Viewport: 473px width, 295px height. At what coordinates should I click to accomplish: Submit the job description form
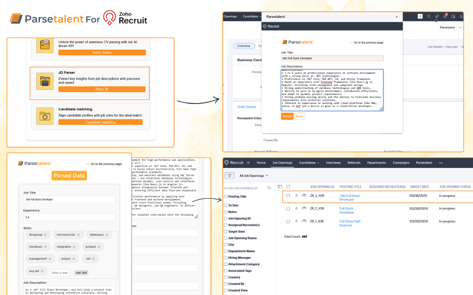tap(287, 116)
